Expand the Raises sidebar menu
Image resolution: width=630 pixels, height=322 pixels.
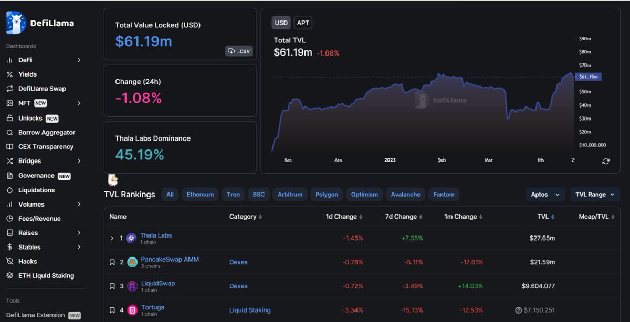click(x=79, y=233)
